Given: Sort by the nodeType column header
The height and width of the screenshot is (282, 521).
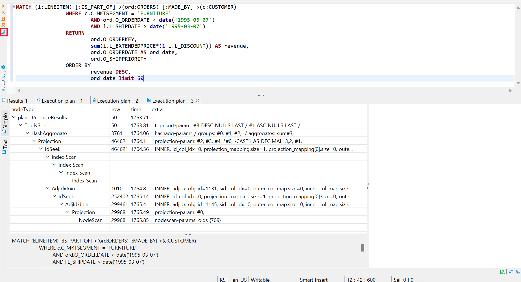Looking at the screenshot, I should click(x=60, y=109).
